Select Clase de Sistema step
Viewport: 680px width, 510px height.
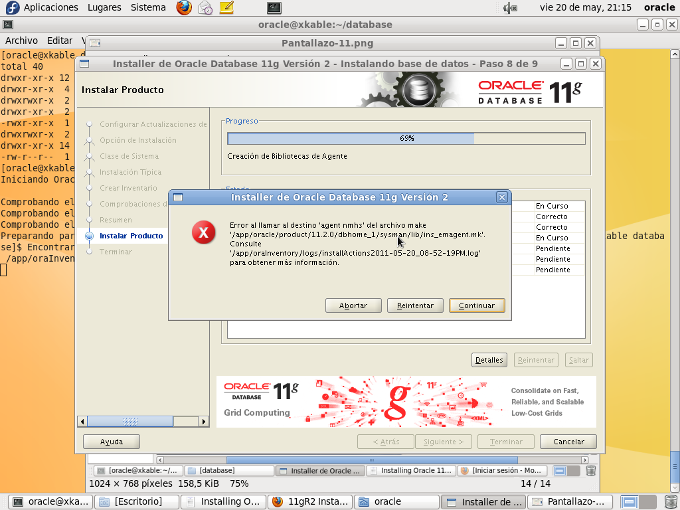click(129, 156)
